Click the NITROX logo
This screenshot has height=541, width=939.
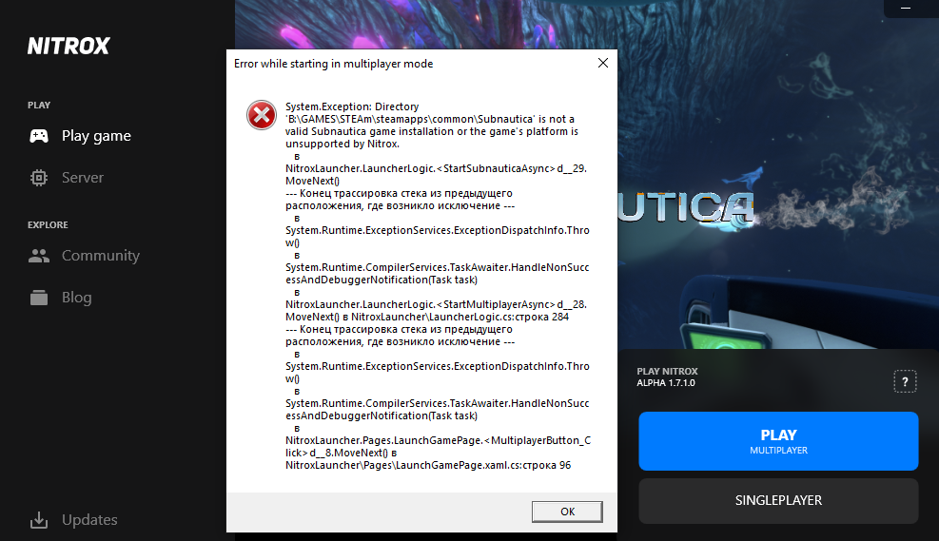[x=68, y=46]
